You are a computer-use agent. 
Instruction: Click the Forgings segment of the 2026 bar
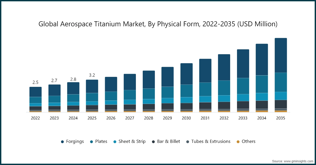click(x=111, y=84)
